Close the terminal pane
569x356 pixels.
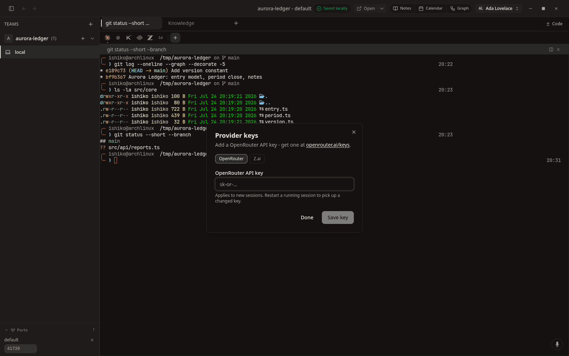pos(558,49)
